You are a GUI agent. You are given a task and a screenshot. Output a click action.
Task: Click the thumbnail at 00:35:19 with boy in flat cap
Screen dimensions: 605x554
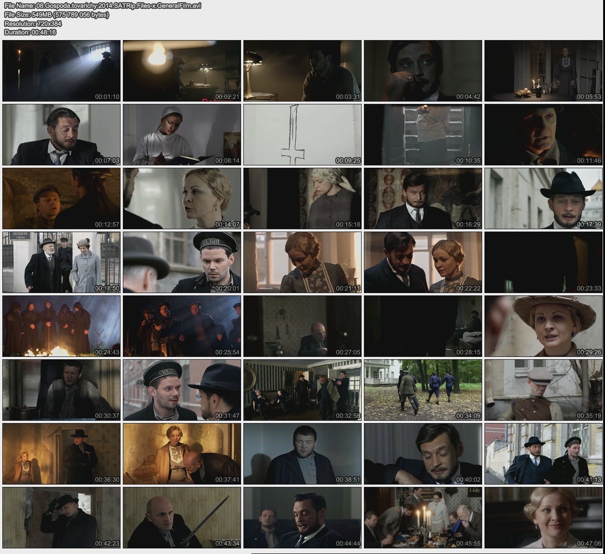(x=544, y=390)
